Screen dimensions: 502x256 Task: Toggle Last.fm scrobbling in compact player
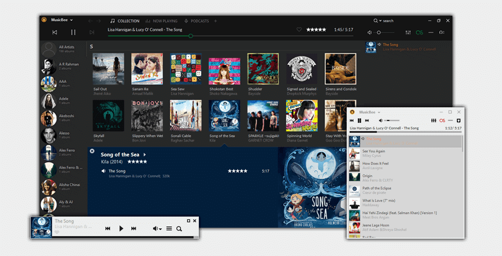point(442,120)
